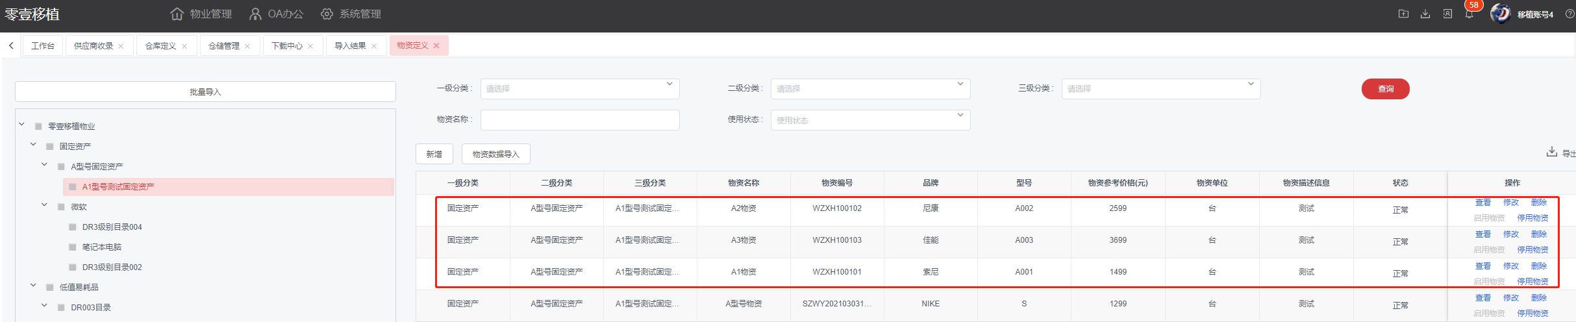Click 停用物资 for the A1物资 row
This screenshot has width=1576, height=322.
(1532, 282)
